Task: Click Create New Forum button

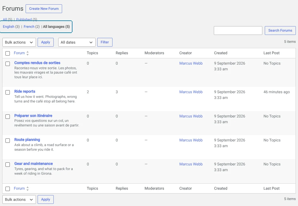Action: pyautogui.click(x=44, y=9)
